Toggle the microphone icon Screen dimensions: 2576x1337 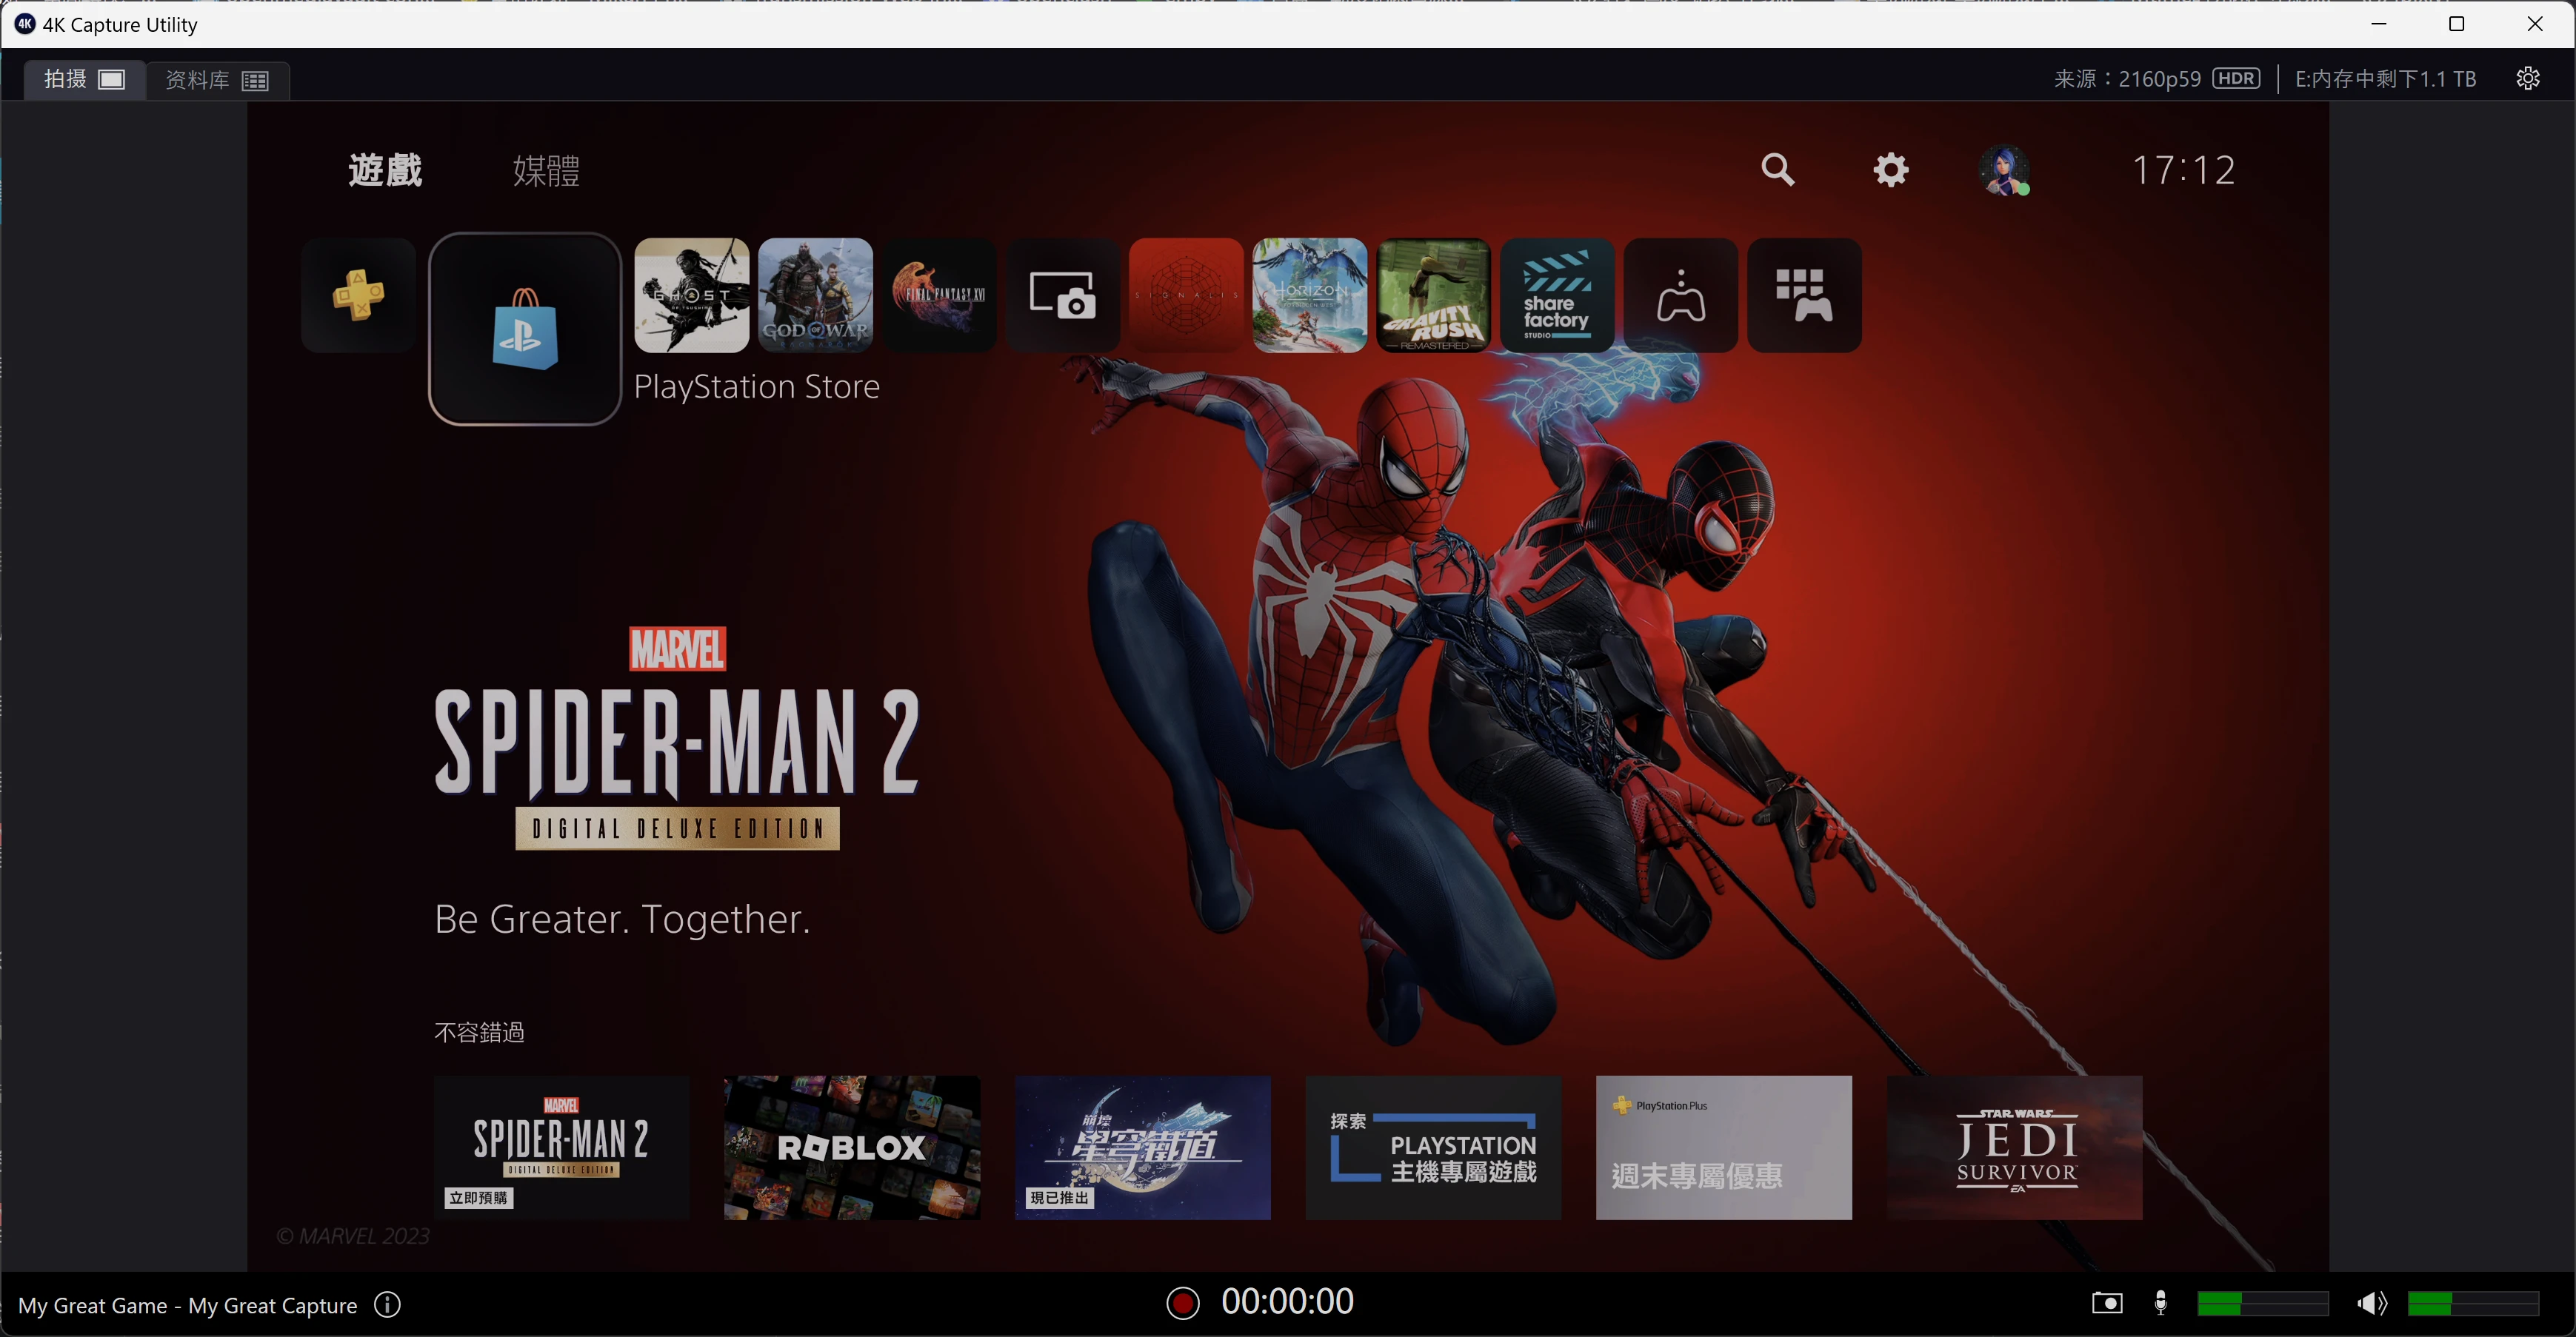(x=2160, y=1303)
